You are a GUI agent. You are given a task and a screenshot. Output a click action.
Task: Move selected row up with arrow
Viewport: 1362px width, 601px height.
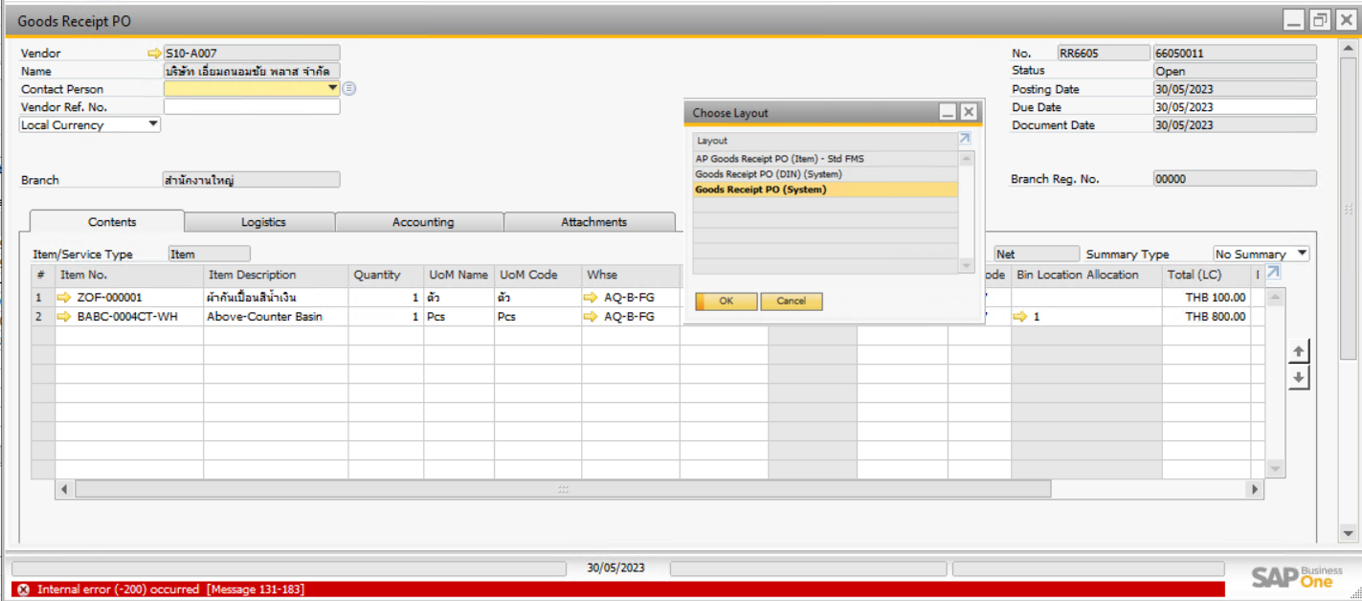coord(1298,352)
